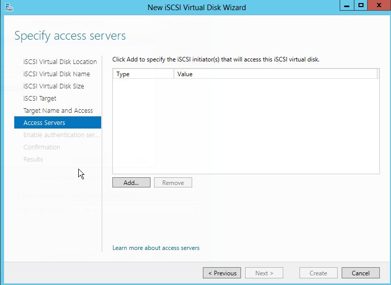Select the Target Name and Access step
The width and height of the screenshot is (391, 285).
[x=58, y=110]
